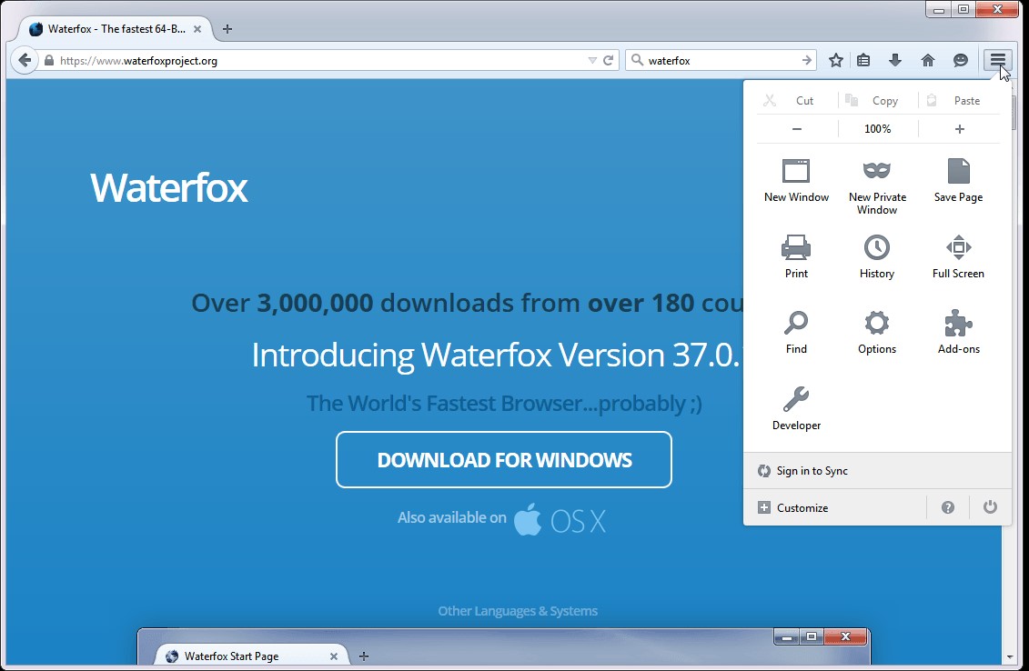Go to the Home page
Viewport: 1029px width, 671px height.
[927, 60]
